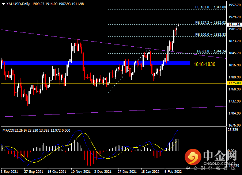This screenshot has height=175, width=242.
Task: Click the XAUUSD,Daily chart title
Action: coord(18,4)
